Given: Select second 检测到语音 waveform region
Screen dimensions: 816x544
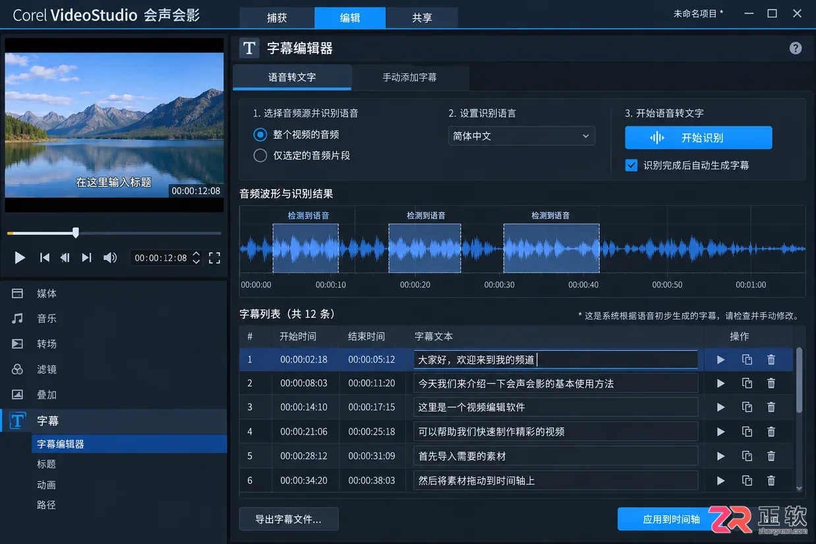Looking at the screenshot, I should click(x=424, y=248).
